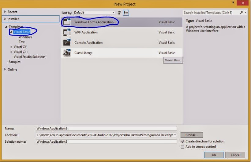Click the Name input field
The width and height of the screenshot is (251, 162).
[106, 128]
